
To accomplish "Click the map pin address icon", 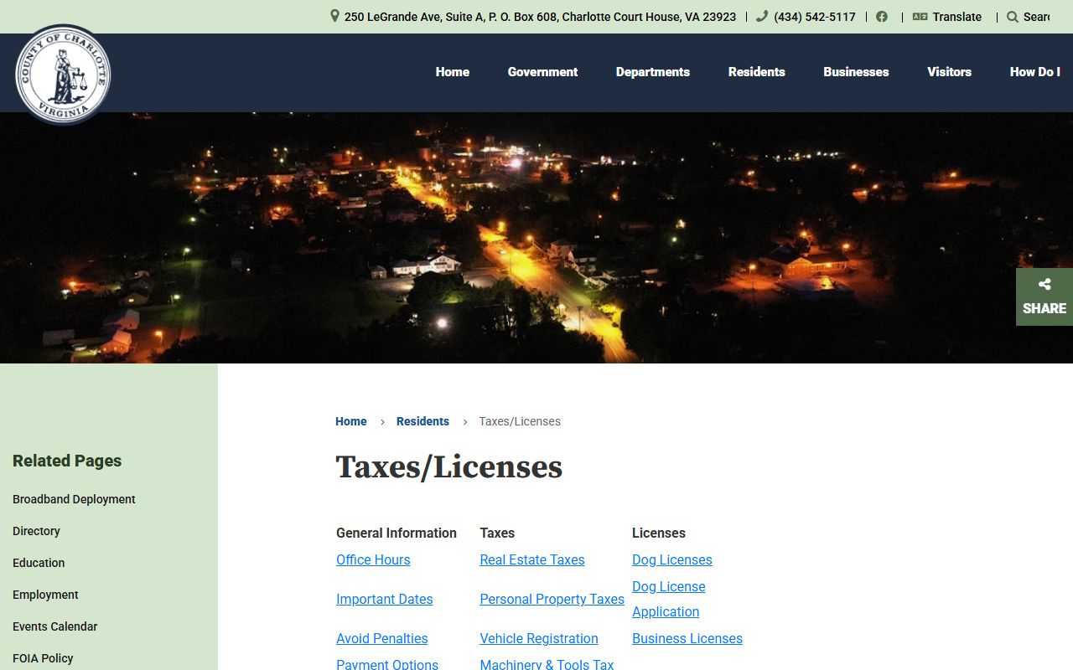I will pos(334,16).
